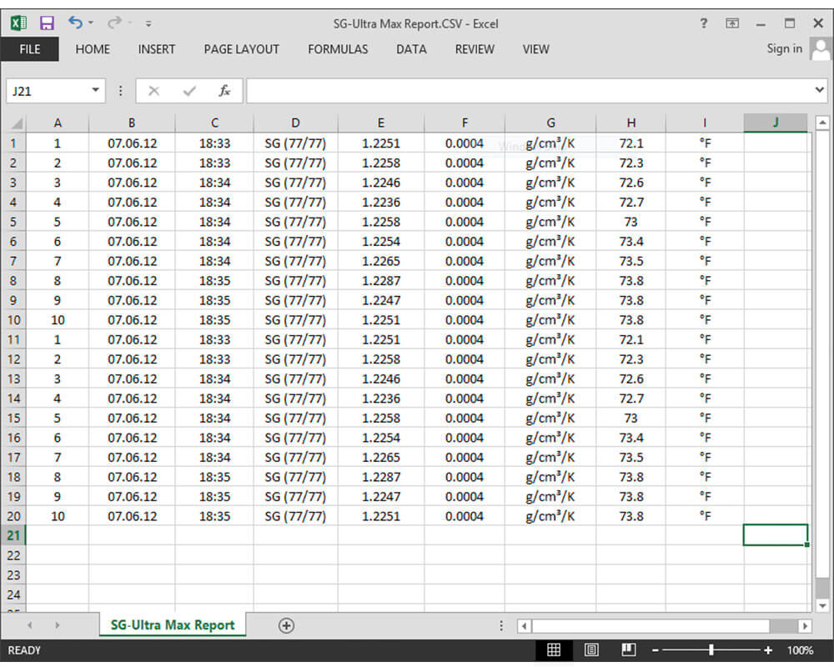Viewport: 834px width, 667px height.
Task: Switch to the HOME tab
Action: [x=93, y=49]
